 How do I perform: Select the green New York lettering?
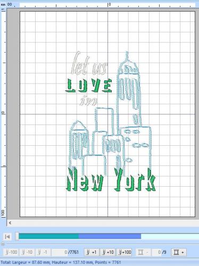[x=111, y=179]
